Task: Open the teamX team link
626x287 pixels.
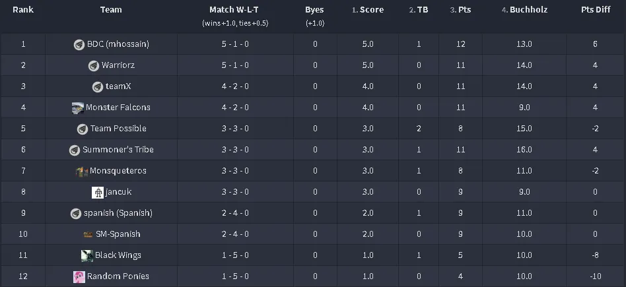Action: 118,86
